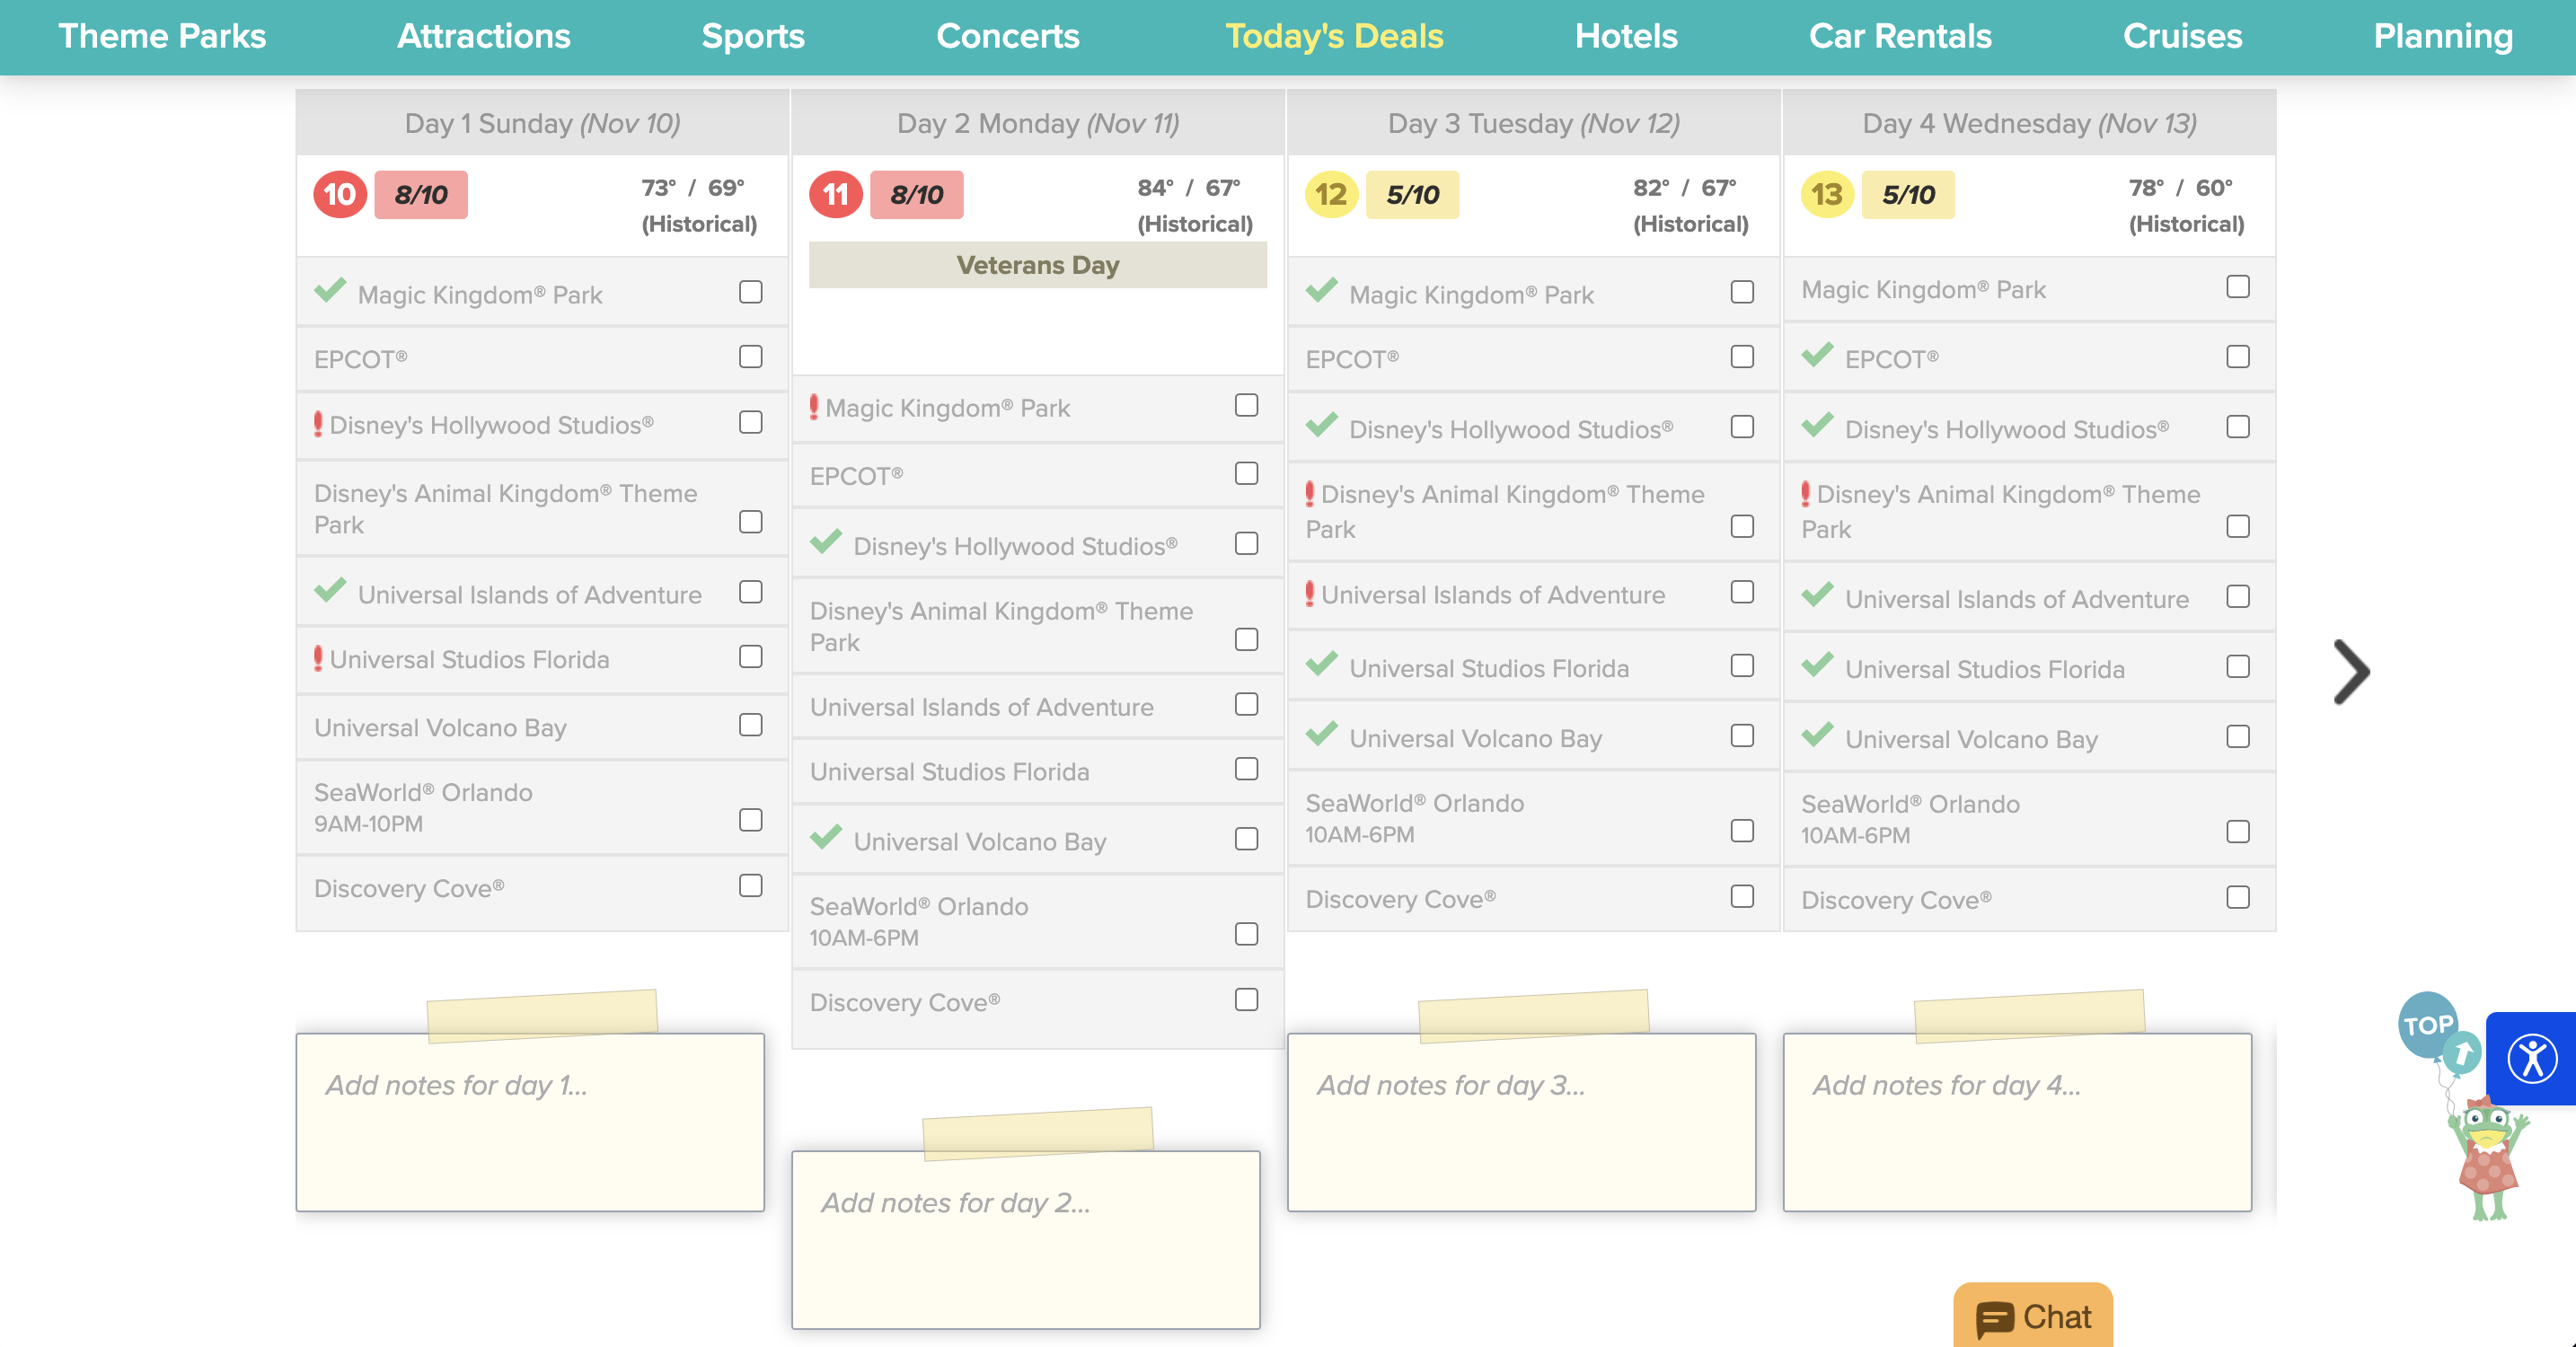2576x1347 pixels.
Task: Click red exclamation beside Day 1 Universal Studios Florida
Action: [318, 658]
